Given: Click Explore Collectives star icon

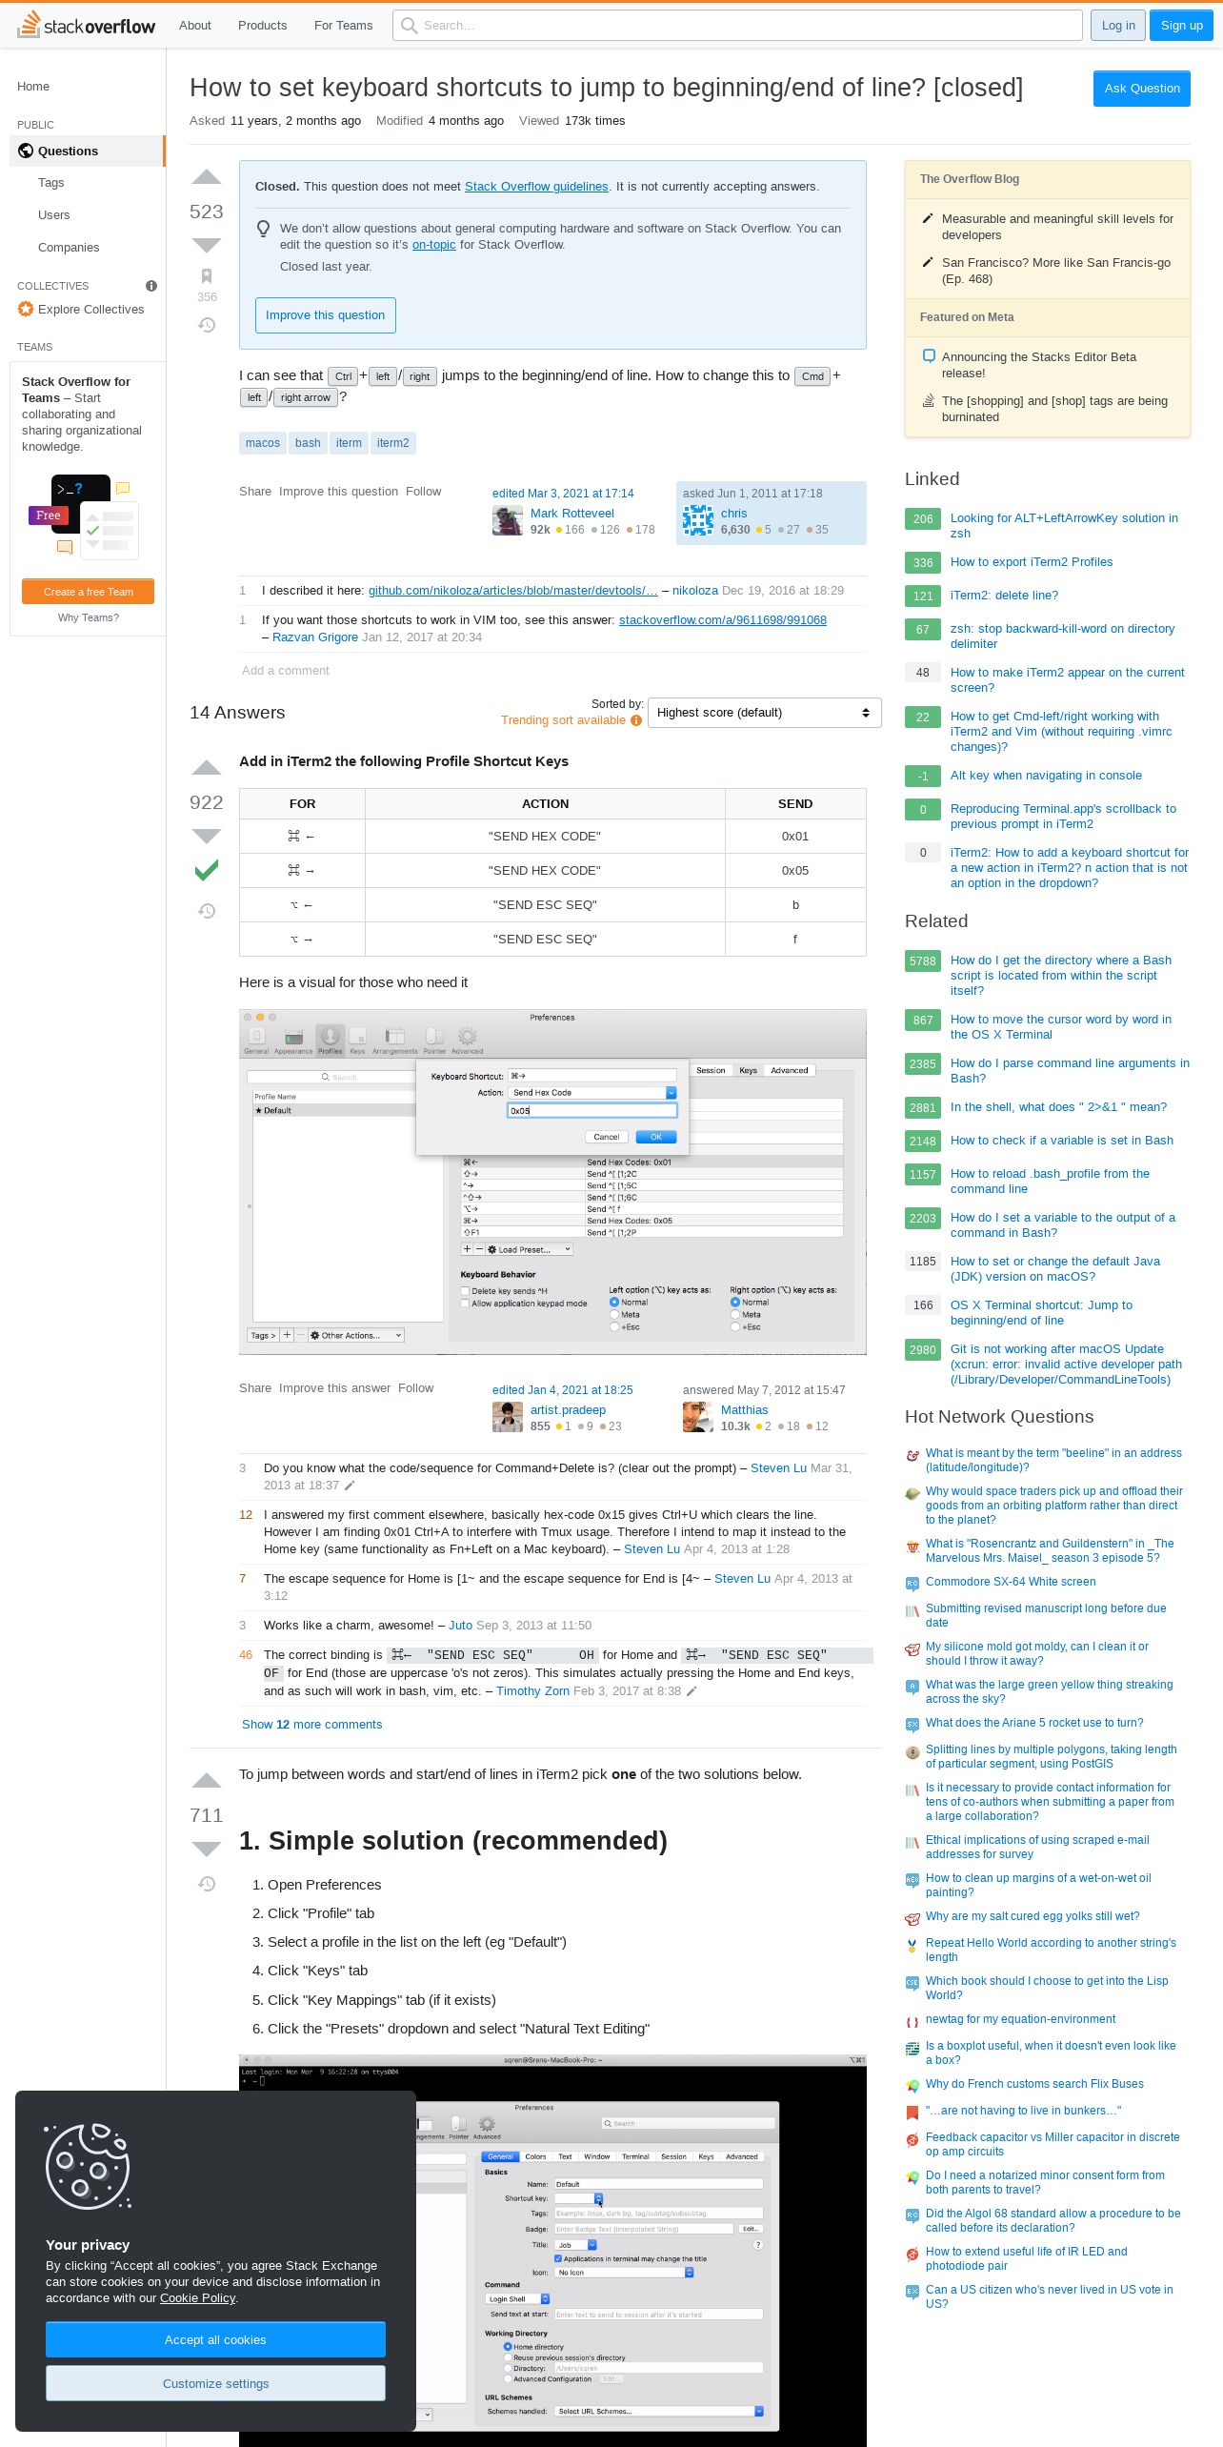Looking at the screenshot, I should 26,309.
